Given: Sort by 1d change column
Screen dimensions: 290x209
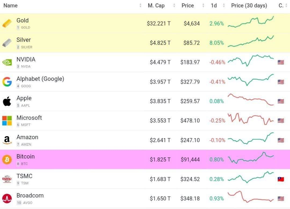Looking at the screenshot, I should 214,6.
